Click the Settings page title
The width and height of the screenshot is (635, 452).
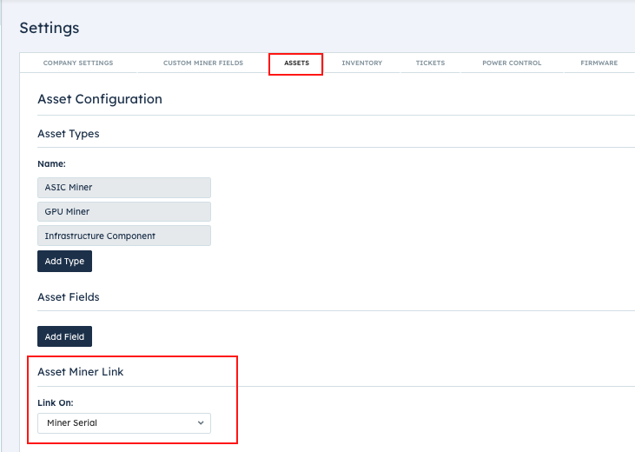click(x=50, y=28)
